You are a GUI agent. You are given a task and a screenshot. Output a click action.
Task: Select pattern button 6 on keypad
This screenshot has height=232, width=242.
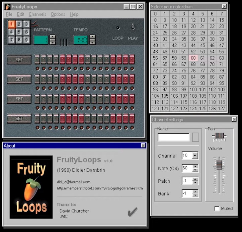26,32
